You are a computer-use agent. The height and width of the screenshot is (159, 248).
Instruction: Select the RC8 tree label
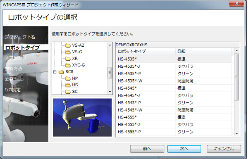(x=69, y=72)
